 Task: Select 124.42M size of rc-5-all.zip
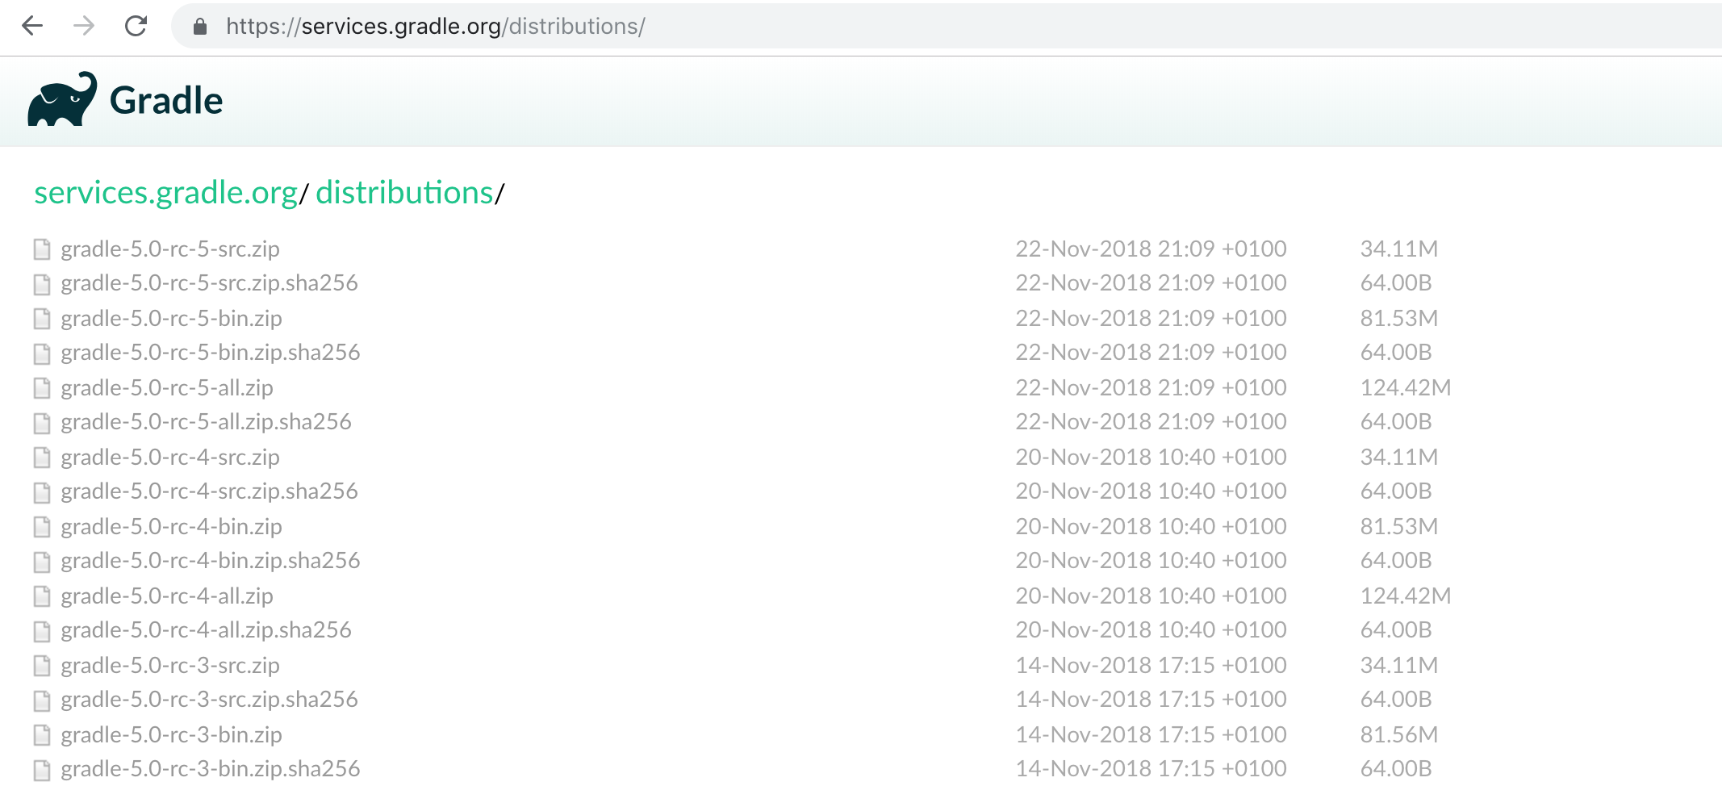[x=1406, y=387]
